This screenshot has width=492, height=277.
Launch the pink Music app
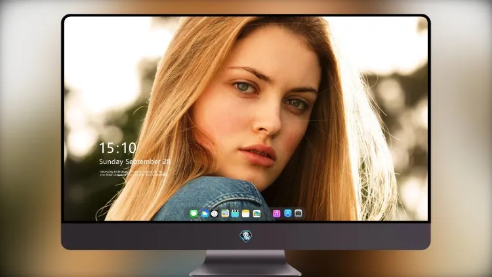pos(276,213)
